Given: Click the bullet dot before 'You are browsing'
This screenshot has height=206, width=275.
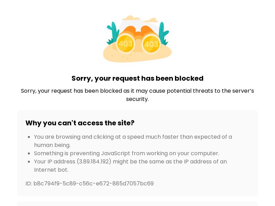Looking at the screenshot, I should pos(30,137).
